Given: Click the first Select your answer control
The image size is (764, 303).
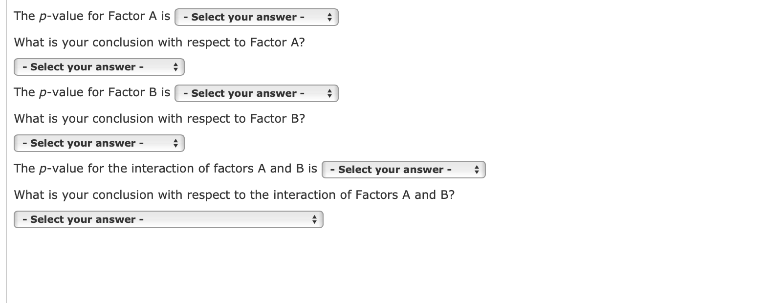Looking at the screenshot, I should point(257,17).
